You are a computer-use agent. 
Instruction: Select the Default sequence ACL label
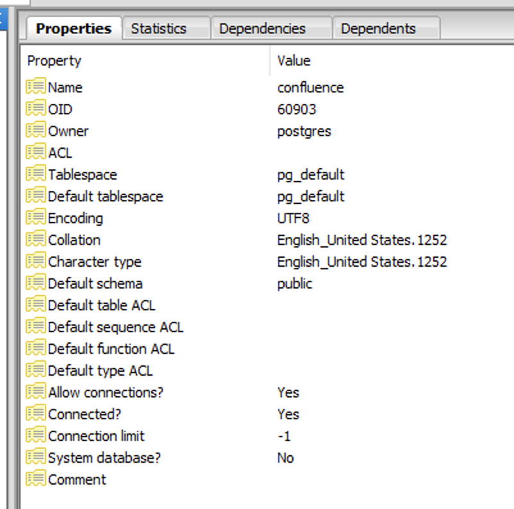pyautogui.click(x=115, y=328)
